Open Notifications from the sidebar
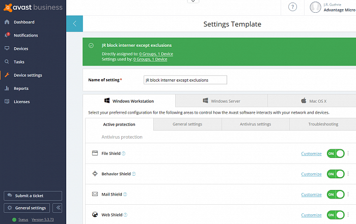 coord(25,36)
